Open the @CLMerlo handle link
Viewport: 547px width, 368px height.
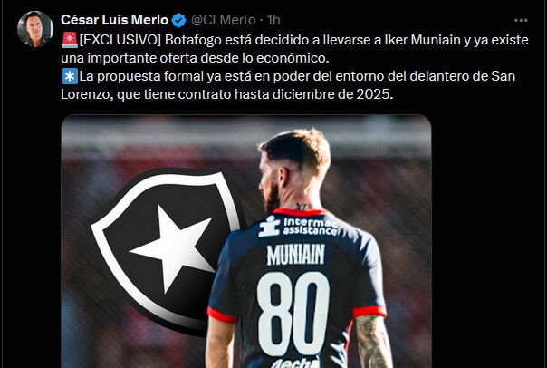pyautogui.click(x=224, y=20)
